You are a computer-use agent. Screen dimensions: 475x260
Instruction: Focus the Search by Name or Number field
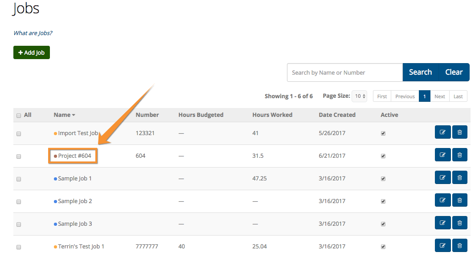tap(345, 72)
